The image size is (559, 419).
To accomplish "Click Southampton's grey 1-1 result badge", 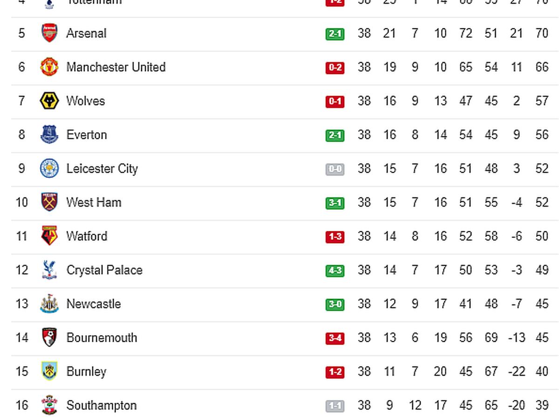I will [335, 406].
